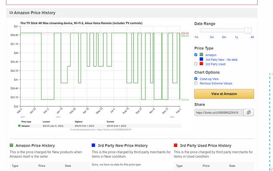Click the red 3rd Party Used swatch

202,64
